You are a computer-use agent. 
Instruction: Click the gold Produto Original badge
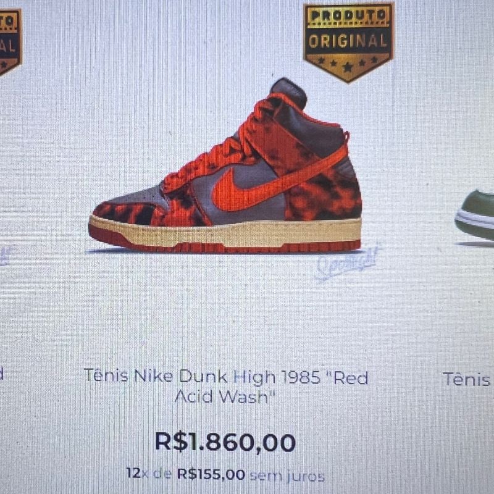point(348,43)
